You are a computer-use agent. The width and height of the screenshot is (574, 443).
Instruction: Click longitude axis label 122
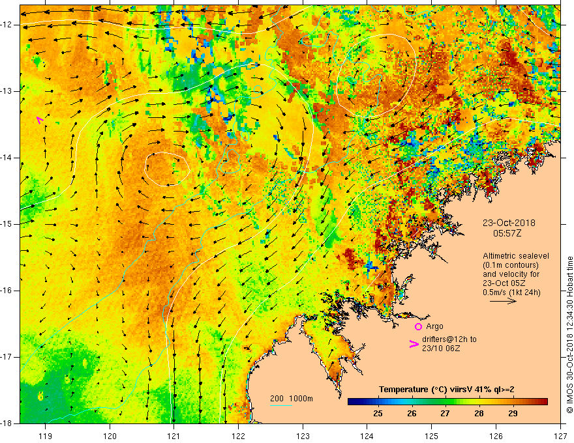pyautogui.click(x=238, y=436)
